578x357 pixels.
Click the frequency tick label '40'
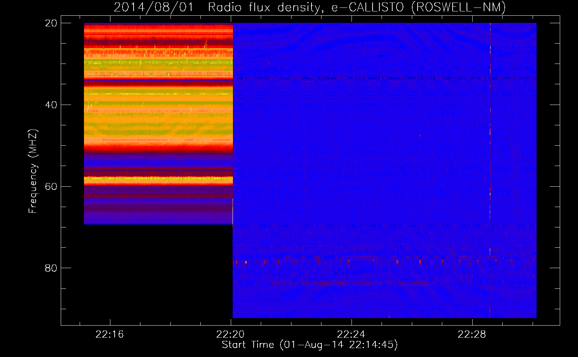click(x=51, y=105)
